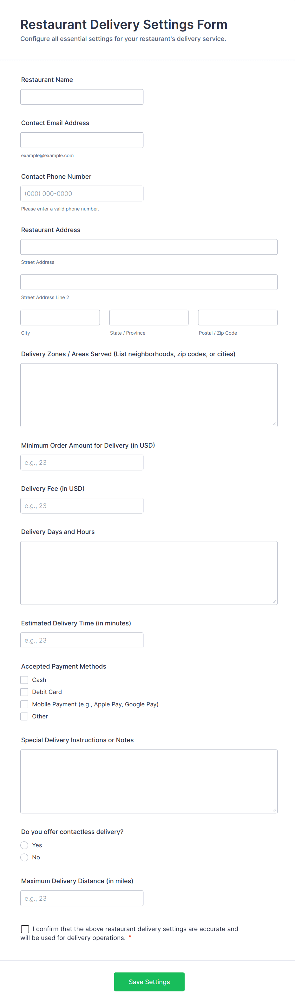Focus the Contact Email Address field
Screen dimensions: 295x1007
click(x=82, y=140)
